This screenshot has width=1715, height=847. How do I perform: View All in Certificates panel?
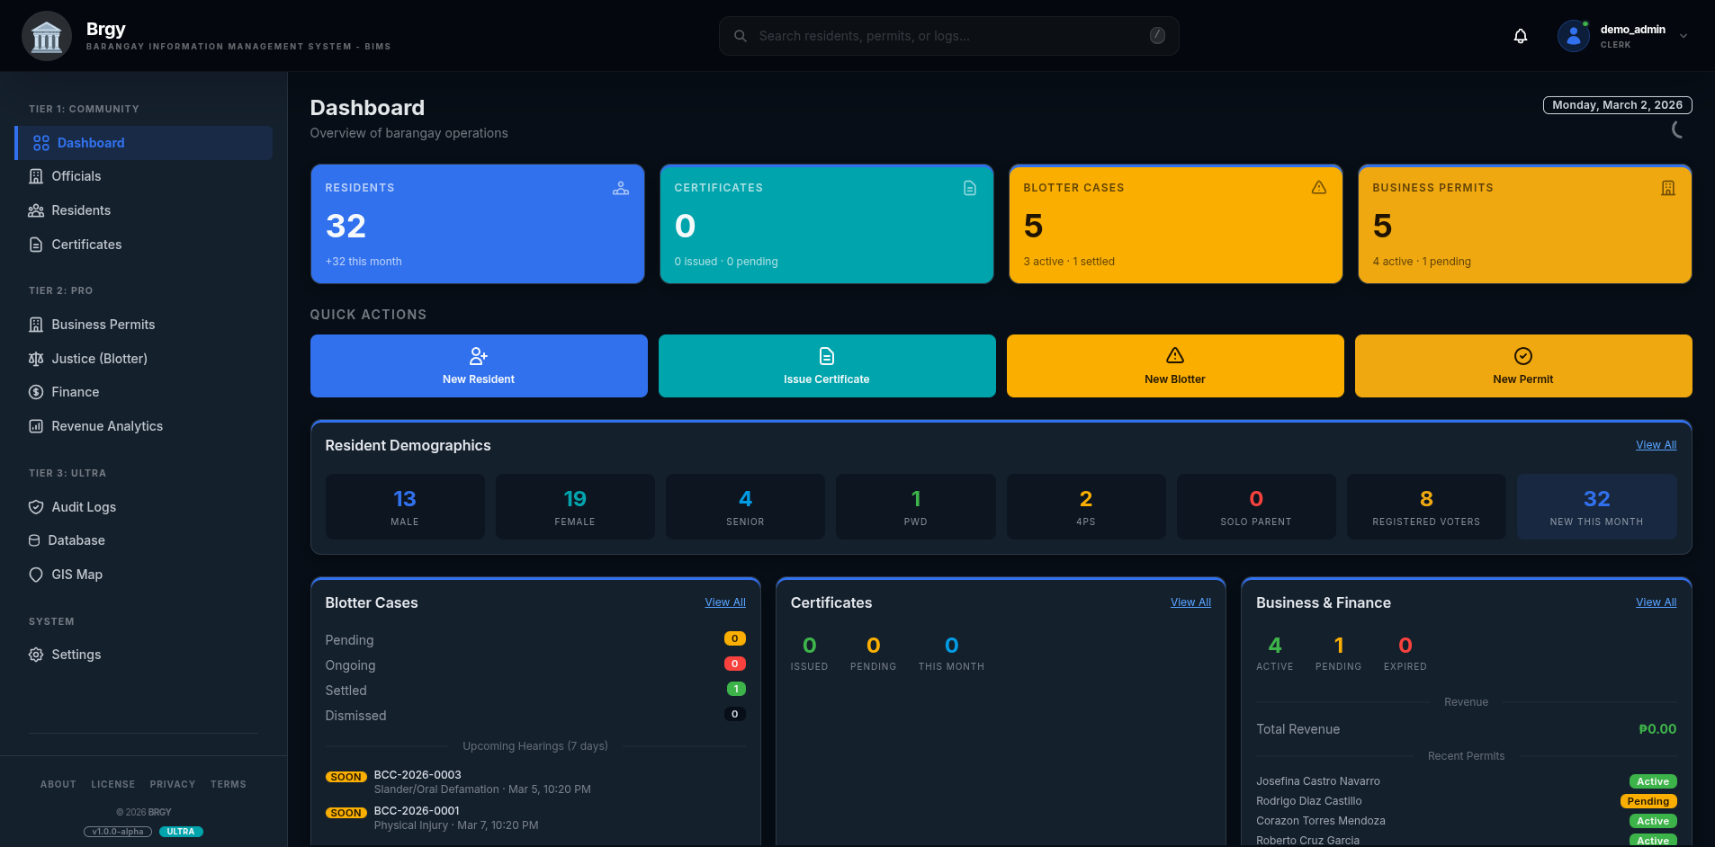[x=1190, y=602]
